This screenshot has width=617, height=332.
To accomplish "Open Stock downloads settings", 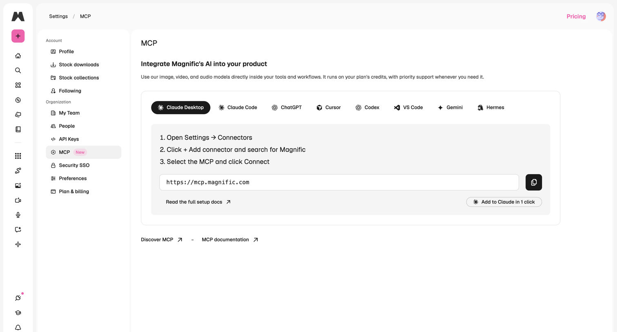I will click(x=83, y=65).
